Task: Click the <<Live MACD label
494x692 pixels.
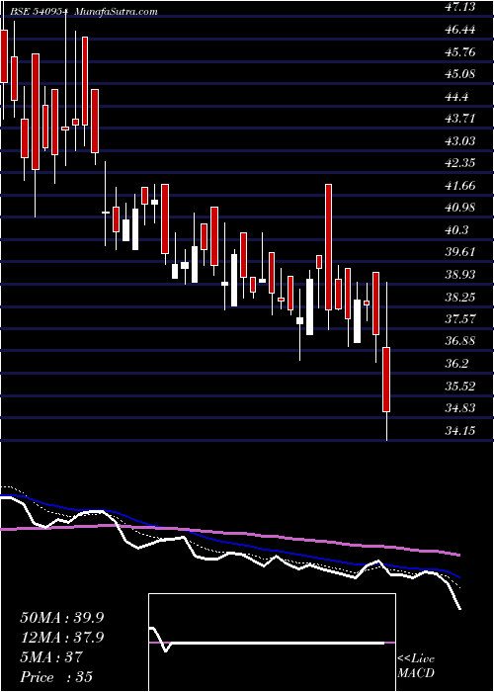Action: [x=416, y=666]
